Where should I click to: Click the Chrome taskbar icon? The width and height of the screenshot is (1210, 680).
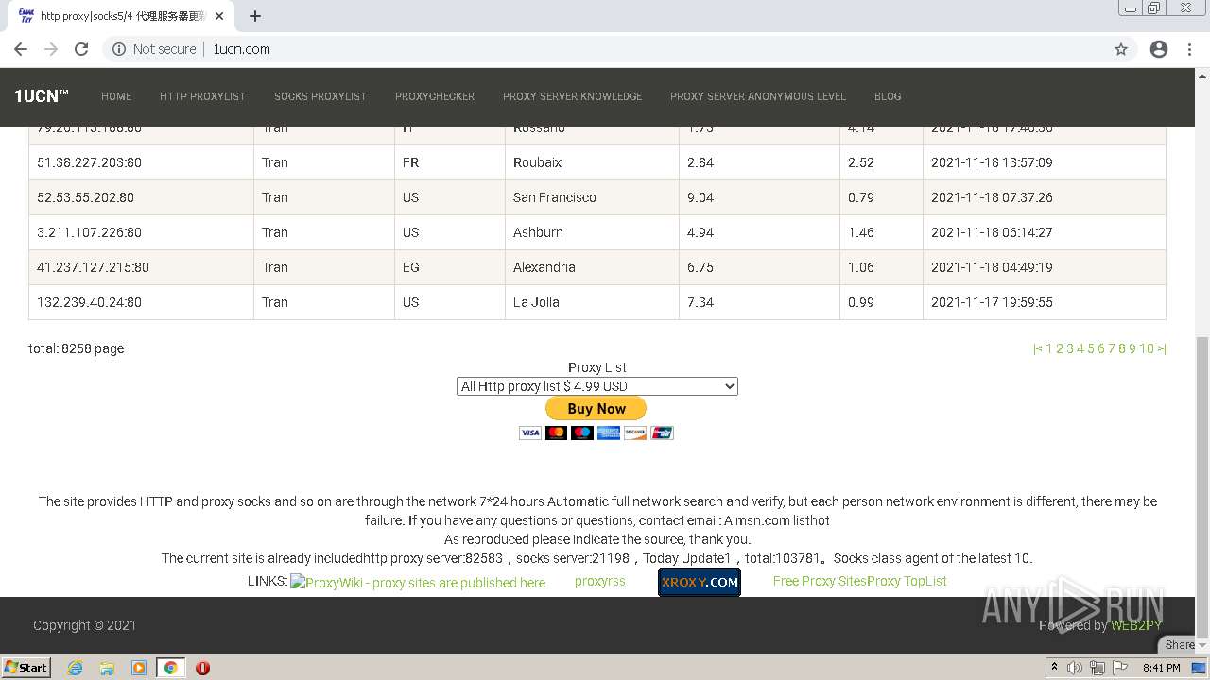170,668
